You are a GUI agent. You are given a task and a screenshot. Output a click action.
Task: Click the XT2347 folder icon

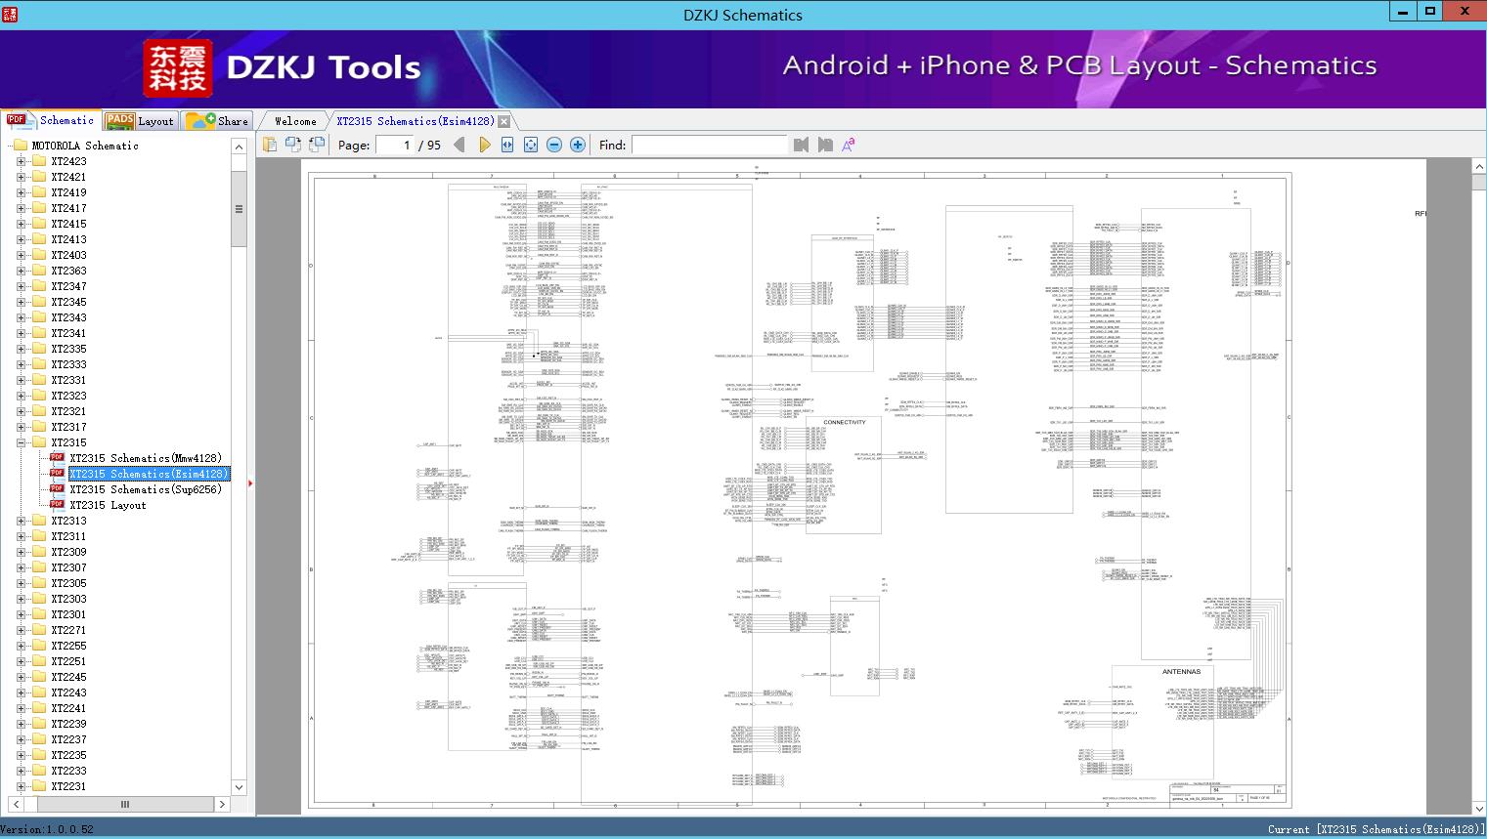[39, 286]
